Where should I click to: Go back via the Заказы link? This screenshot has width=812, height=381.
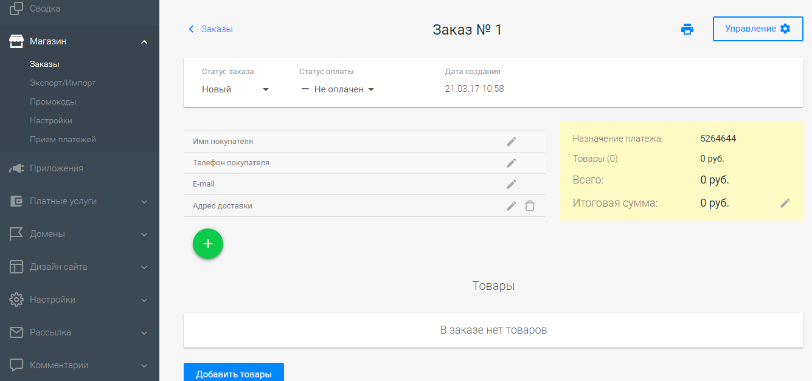(217, 29)
